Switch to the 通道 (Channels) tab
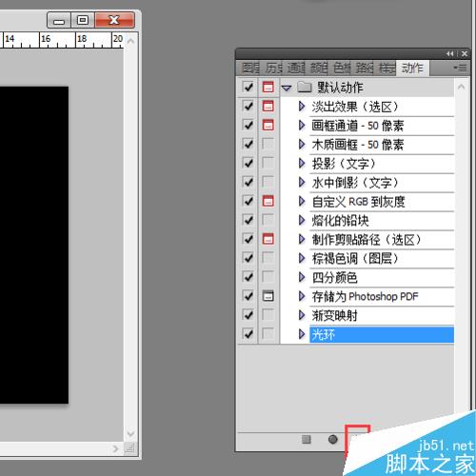 tap(296, 68)
